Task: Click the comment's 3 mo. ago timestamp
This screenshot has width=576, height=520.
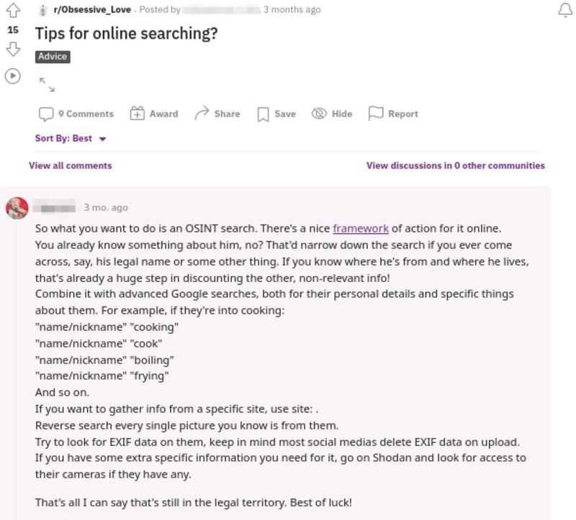Action: point(106,208)
